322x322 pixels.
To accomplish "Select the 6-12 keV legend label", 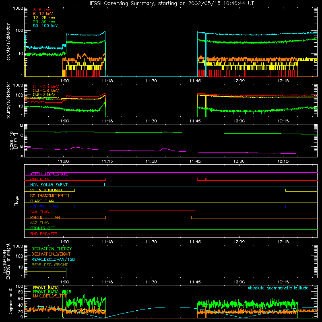I will [x=43, y=14].
